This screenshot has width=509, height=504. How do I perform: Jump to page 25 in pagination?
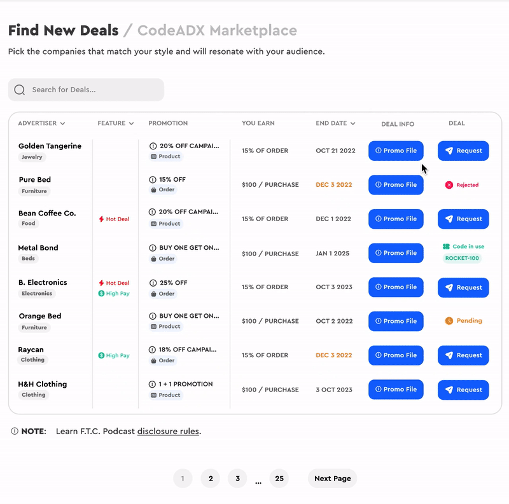tap(279, 479)
